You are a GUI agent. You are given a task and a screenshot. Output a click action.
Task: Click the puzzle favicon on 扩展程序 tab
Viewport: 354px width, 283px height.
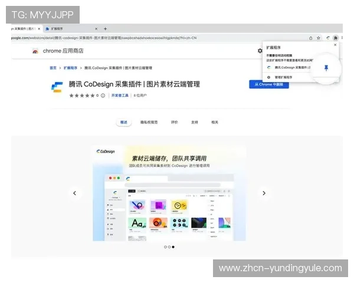47,29
